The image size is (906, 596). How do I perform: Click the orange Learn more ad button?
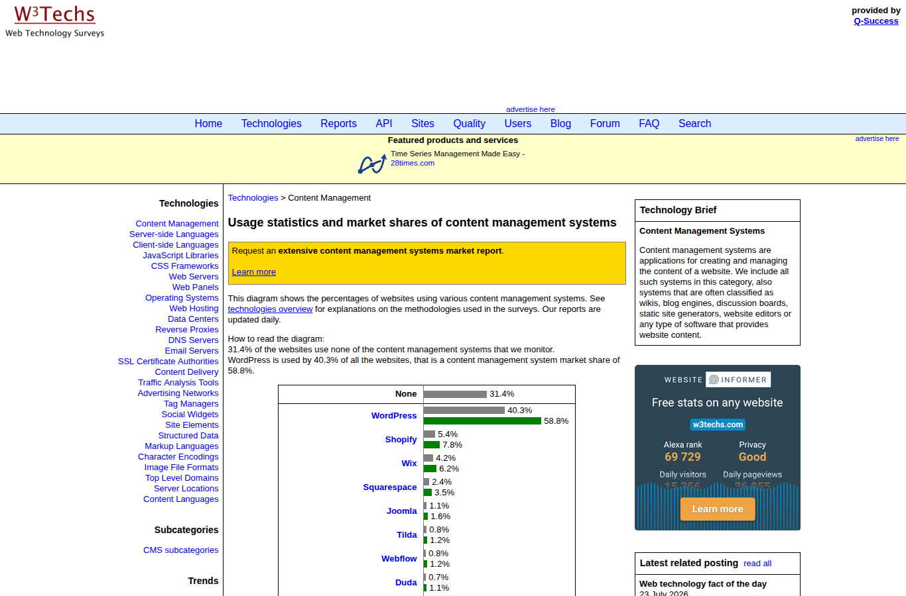718,509
